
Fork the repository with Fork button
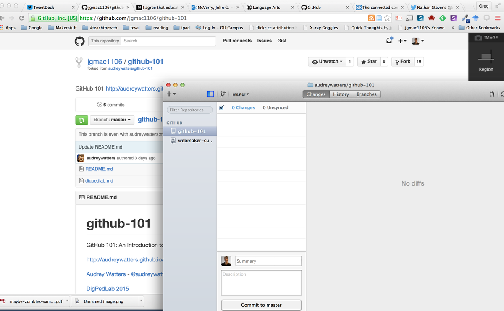point(402,62)
